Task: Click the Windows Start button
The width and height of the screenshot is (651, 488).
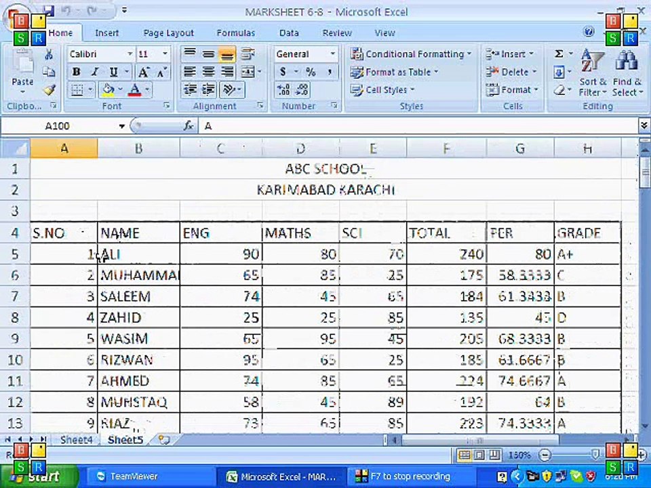Action: tap(40, 476)
